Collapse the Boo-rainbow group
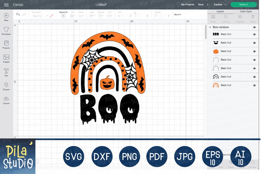The height and width of the screenshot is (174, 261). (x=210, y=27)
